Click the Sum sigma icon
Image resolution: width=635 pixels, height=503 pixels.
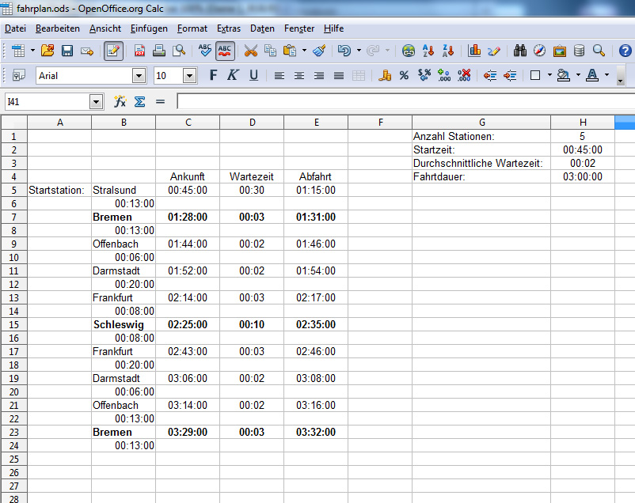click(x=139, y=101)
